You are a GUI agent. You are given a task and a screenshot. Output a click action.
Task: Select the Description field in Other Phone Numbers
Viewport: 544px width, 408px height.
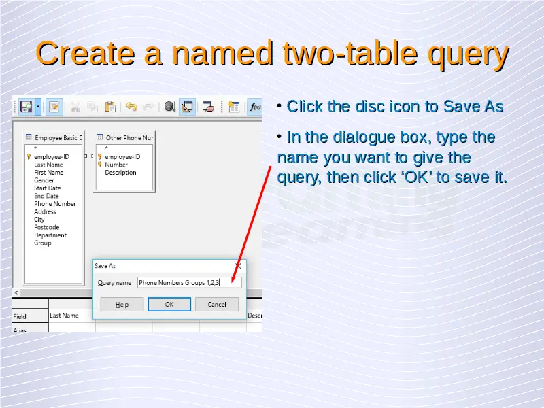[120, 173]
